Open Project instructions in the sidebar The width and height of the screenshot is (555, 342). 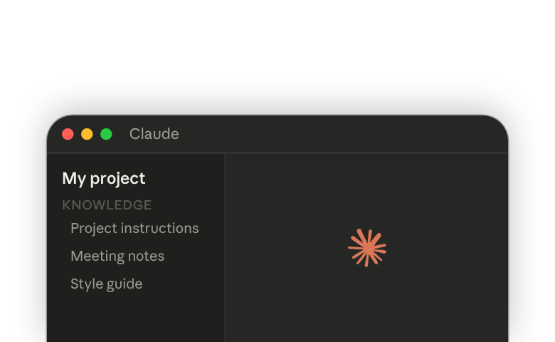pyautogui.click(x=134, y=228)
